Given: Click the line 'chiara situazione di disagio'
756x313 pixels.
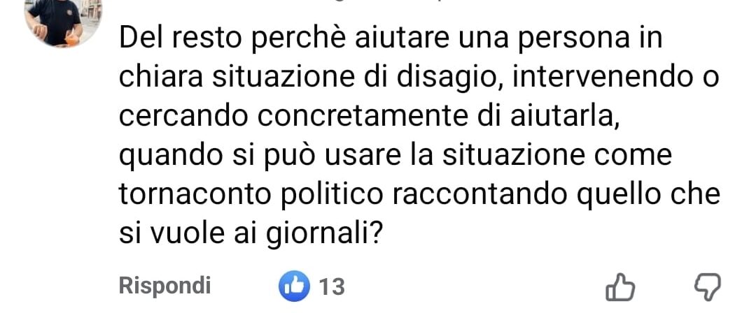Looking at the screenshot, I should pyautogui.click(x=419, y=78).
